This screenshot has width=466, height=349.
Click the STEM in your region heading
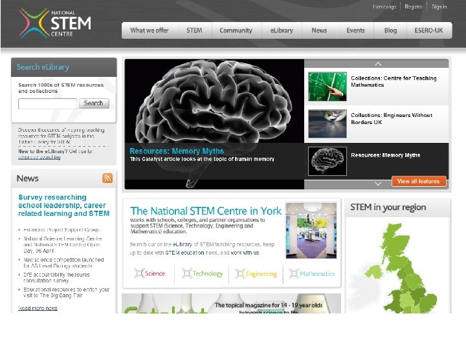click(x=388, y=207)
